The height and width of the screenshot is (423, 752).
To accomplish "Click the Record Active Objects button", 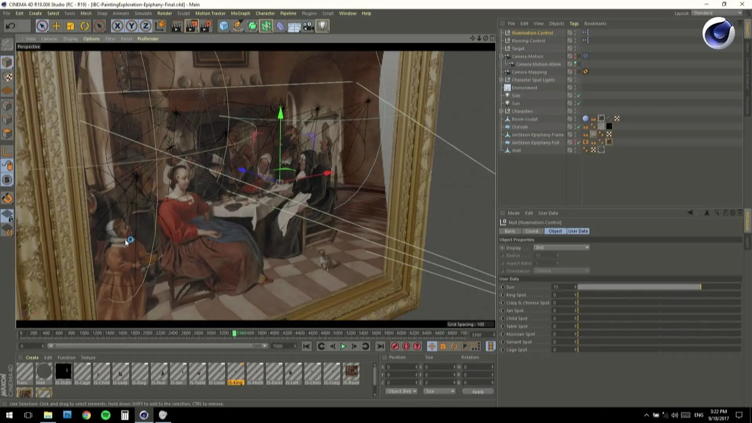I will tap(395, 346).
